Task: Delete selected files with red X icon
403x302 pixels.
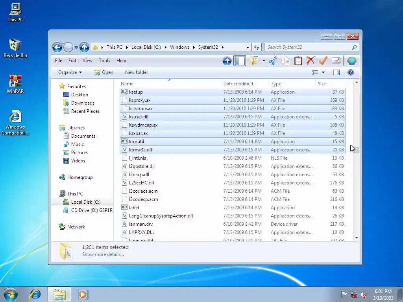Action: [x=311, y=61]
